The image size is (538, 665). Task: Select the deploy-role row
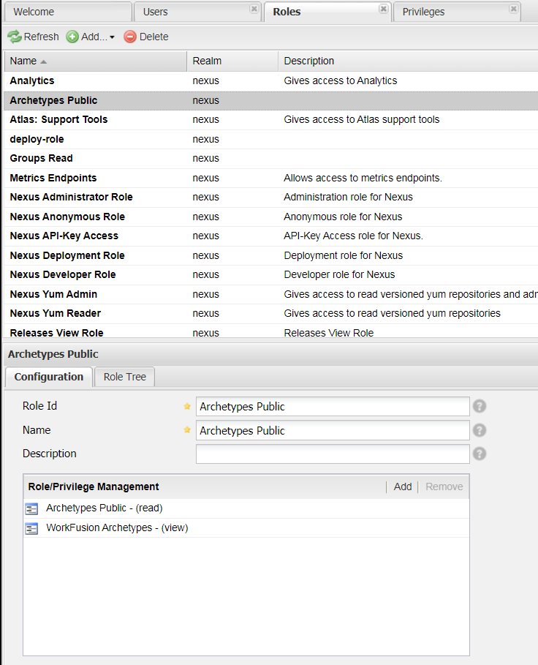point(270,139)
